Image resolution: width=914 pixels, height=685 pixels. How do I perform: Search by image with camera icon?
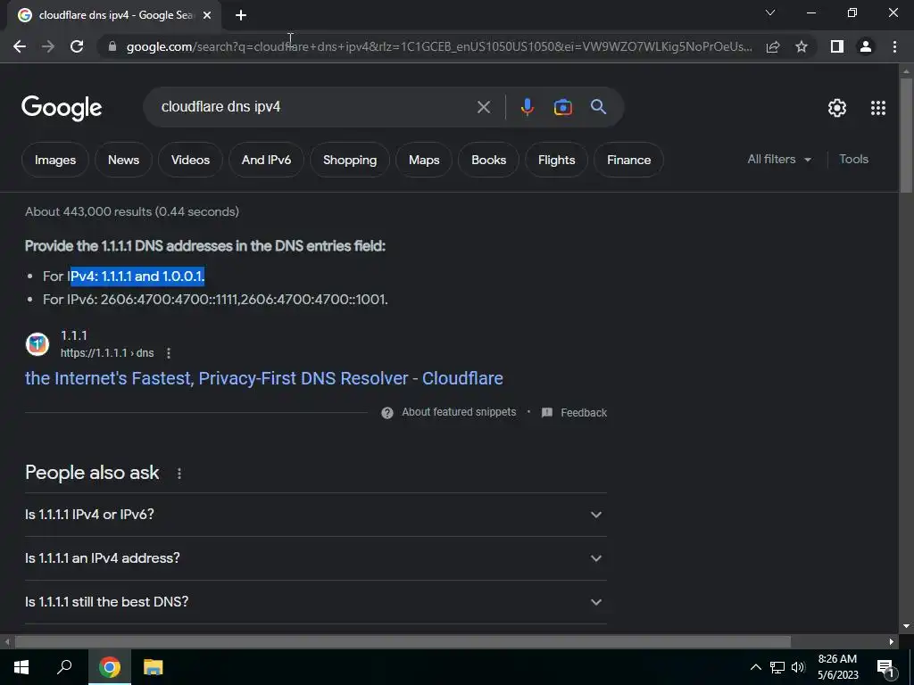(562, 107)
